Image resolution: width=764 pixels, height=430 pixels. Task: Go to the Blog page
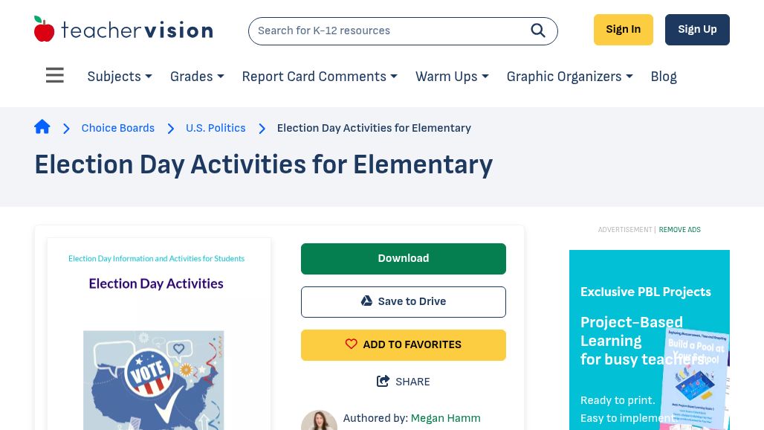coord(664,77)
